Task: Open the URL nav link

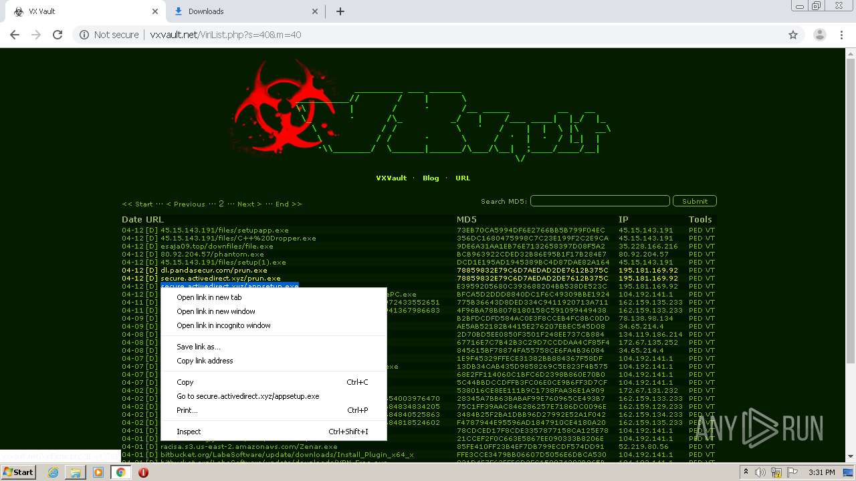Action: tap(463, 178)
